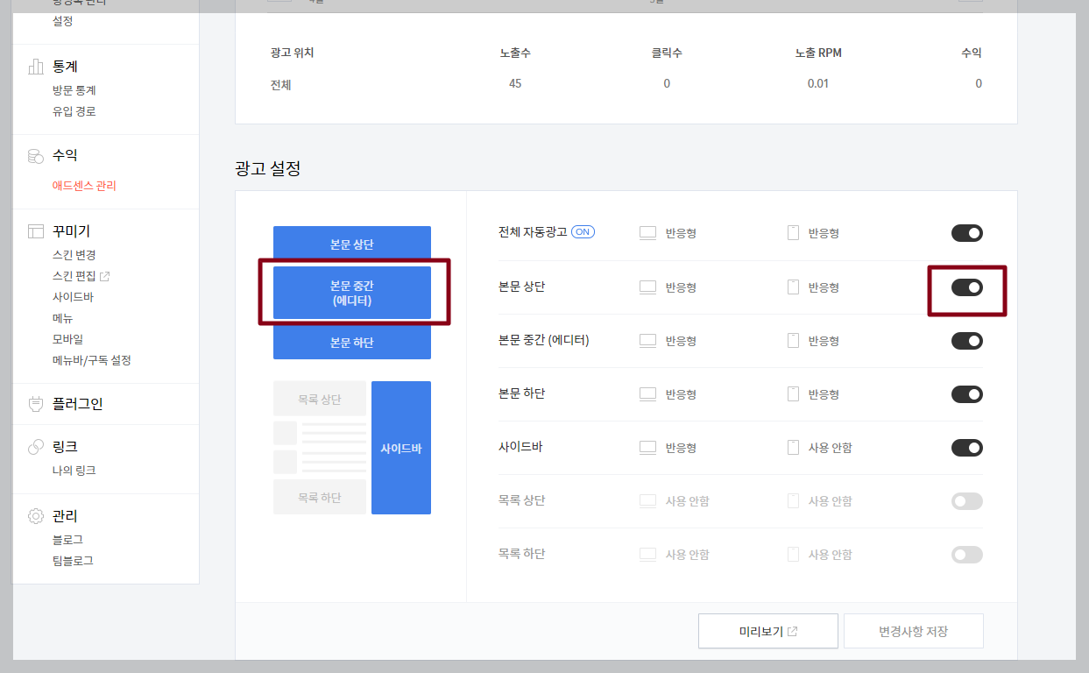This screenshot has height=673, width=1089.
Task: Open 방문 통계 menu item
Action: click(x=74, y=90)
